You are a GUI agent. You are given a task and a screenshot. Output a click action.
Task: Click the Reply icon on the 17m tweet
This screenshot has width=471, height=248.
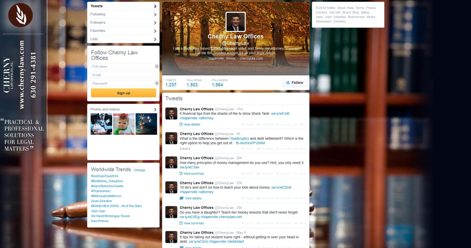point(243,124)
